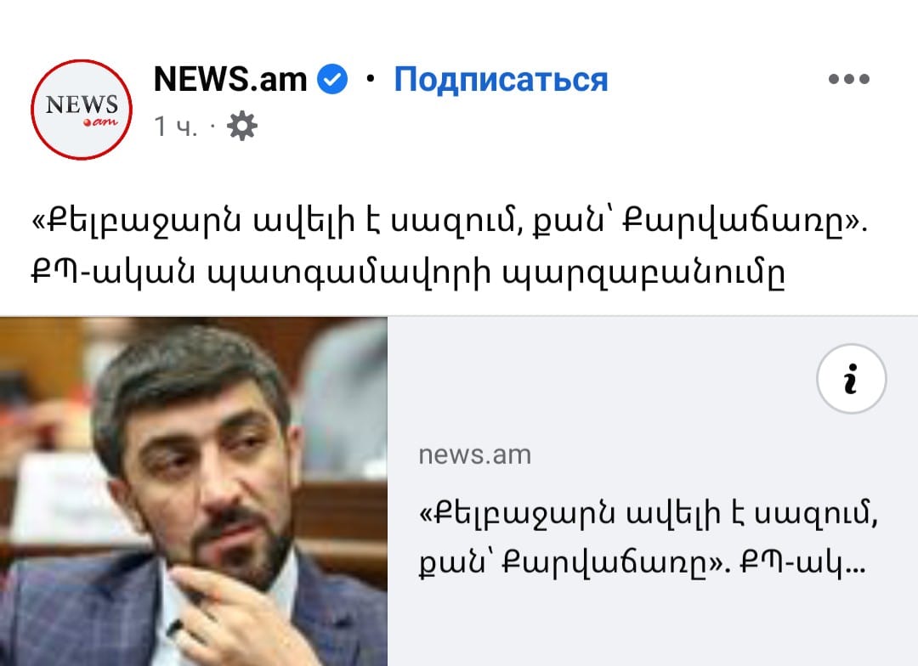This screenshot has width=918, height=666.
Task: Open the NEWS.am round profile logo
Action: (x=82, y=110)
